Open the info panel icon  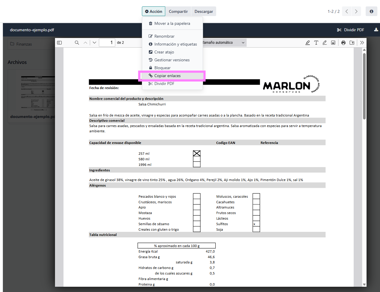[x=371, y=11]
